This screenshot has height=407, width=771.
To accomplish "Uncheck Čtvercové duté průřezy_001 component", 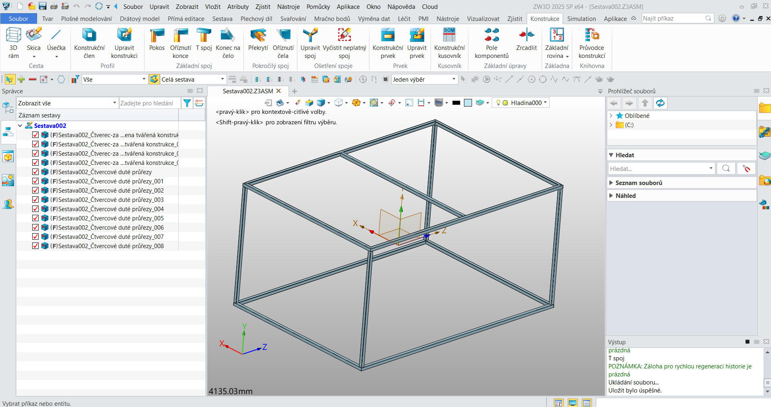I will (x=35, y=181).
